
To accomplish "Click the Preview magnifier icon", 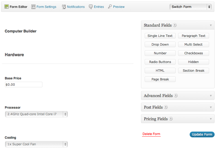I will [x=110, y=7].
